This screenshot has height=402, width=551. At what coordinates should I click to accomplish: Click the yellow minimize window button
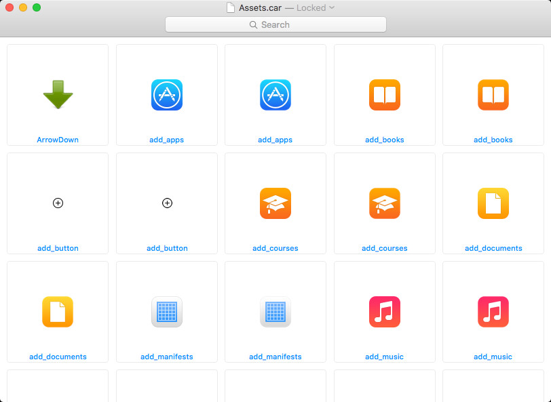pyautogui.click(x=23, y=7)
